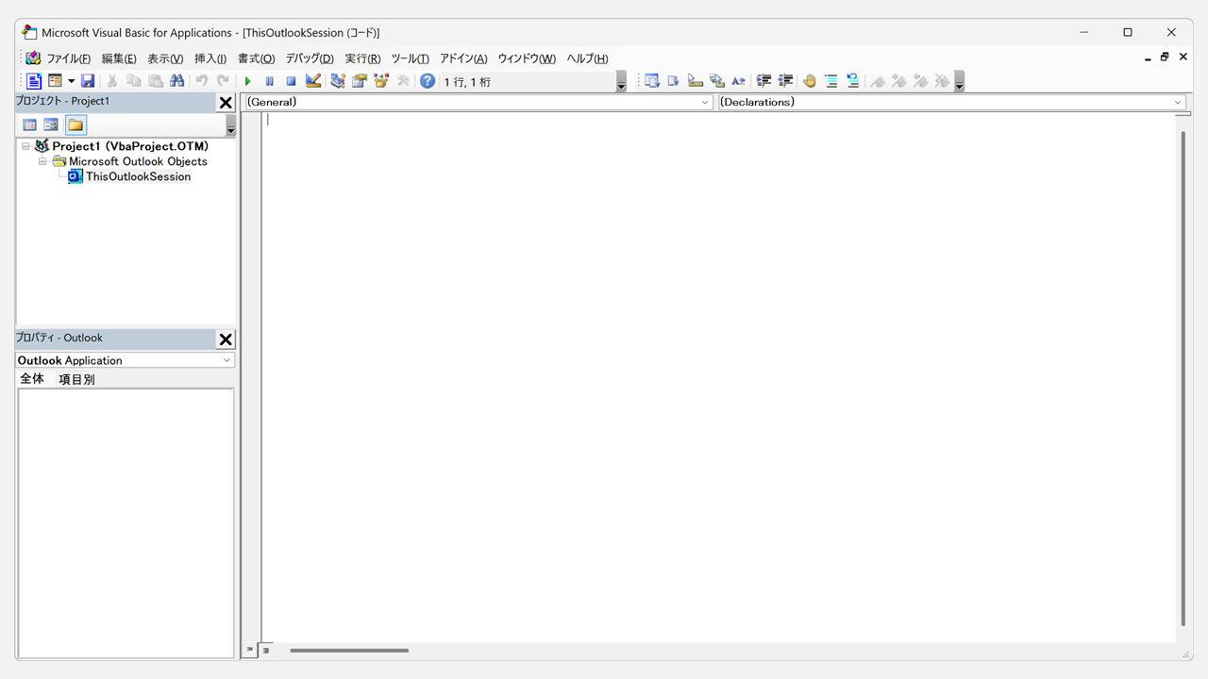Switch to Full Module View button
The image size is (1208, 679).
pyautogui.click(x=266, y=650)
